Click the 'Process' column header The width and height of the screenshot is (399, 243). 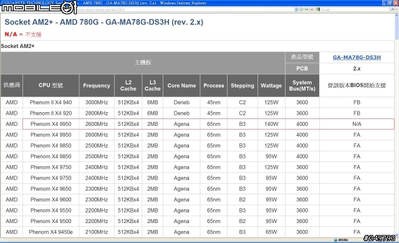click(213, 85)
